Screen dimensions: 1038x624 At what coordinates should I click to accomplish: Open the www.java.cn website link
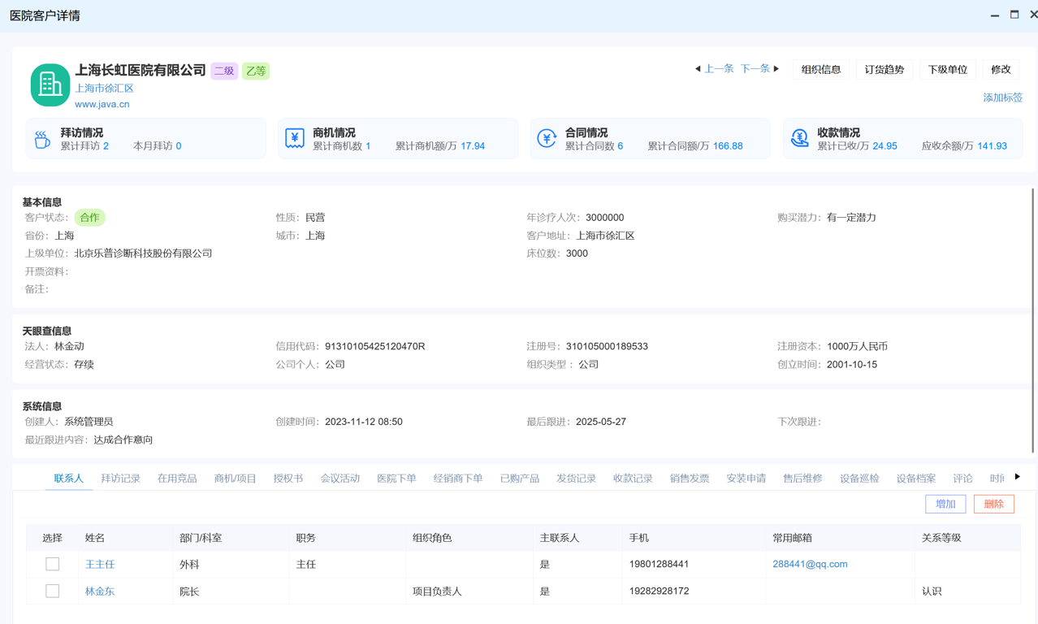coord(102,104)
